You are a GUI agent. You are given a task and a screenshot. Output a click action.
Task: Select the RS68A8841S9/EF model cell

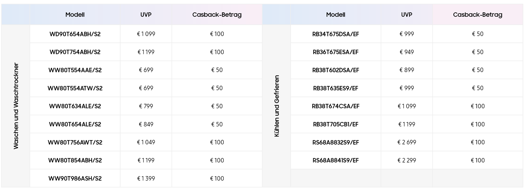pyautogui.click(x=336, y=160)
